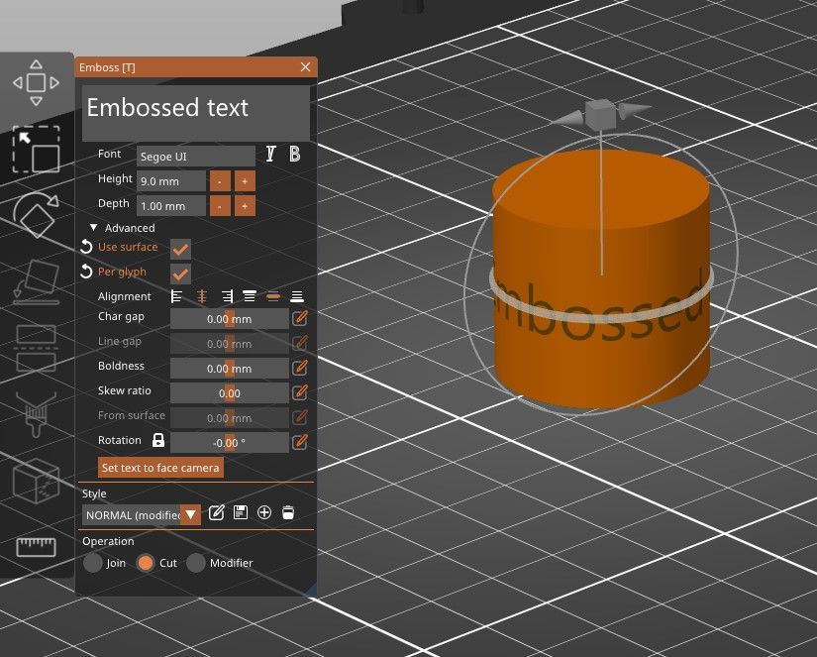Image resolution: width=817 pixels, height=657 pixels.
Task: Click the Depth 1.00 mm field
Action: [171, 205]
